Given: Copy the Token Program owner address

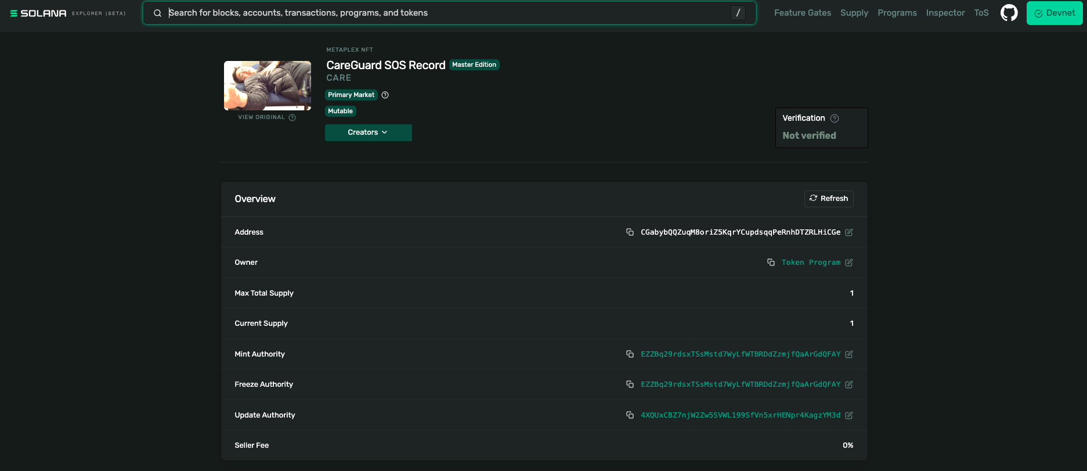Looking at the screenshot, I should [x=771, y=263].
